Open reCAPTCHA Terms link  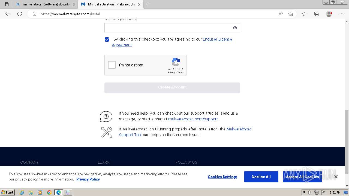[x=180, y=72]
